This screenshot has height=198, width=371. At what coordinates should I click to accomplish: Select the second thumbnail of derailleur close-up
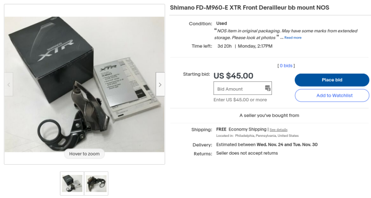(96, 184)
